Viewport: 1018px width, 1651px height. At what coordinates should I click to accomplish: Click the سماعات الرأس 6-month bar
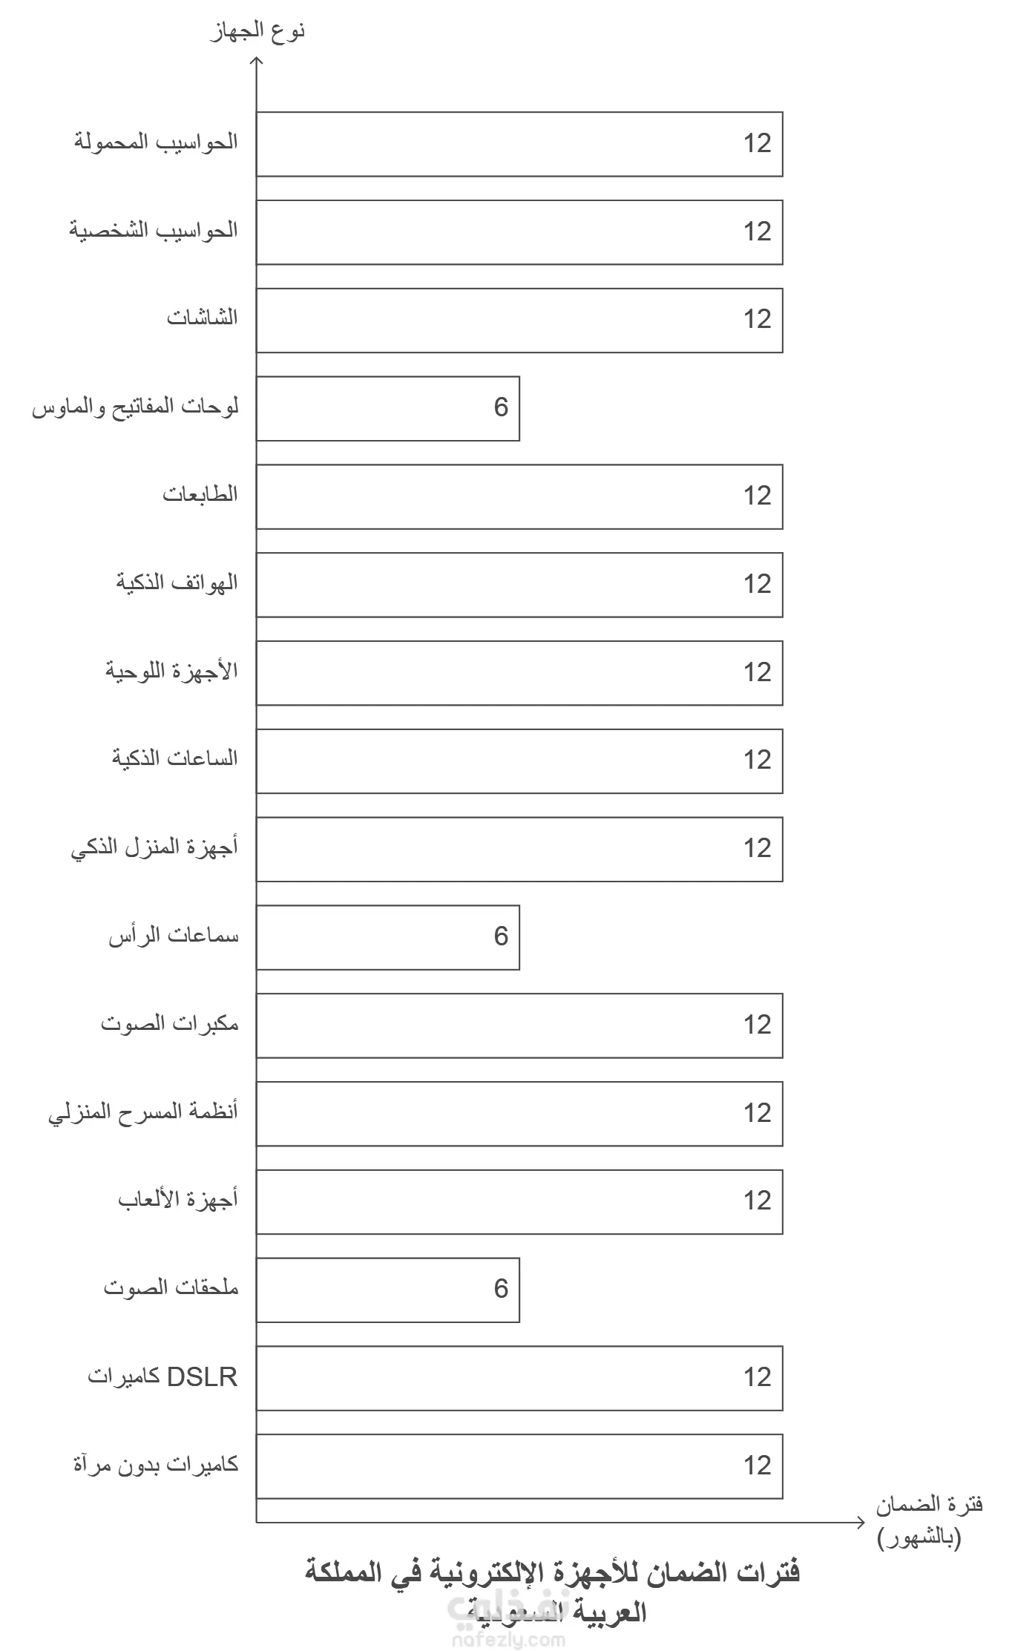click(388, 937)
